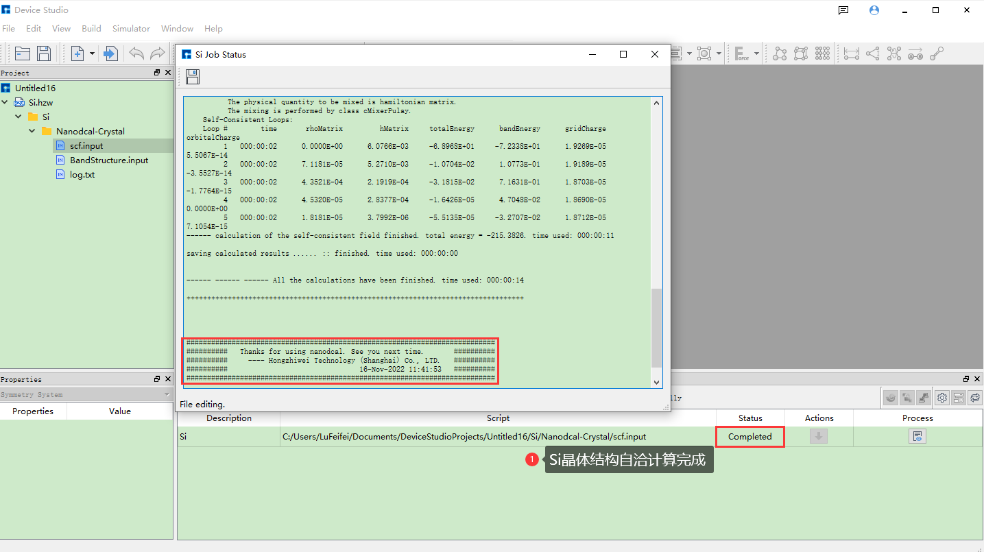The image size is (984, 552).
Task: Click the Status column header
Action: point(749,418)
